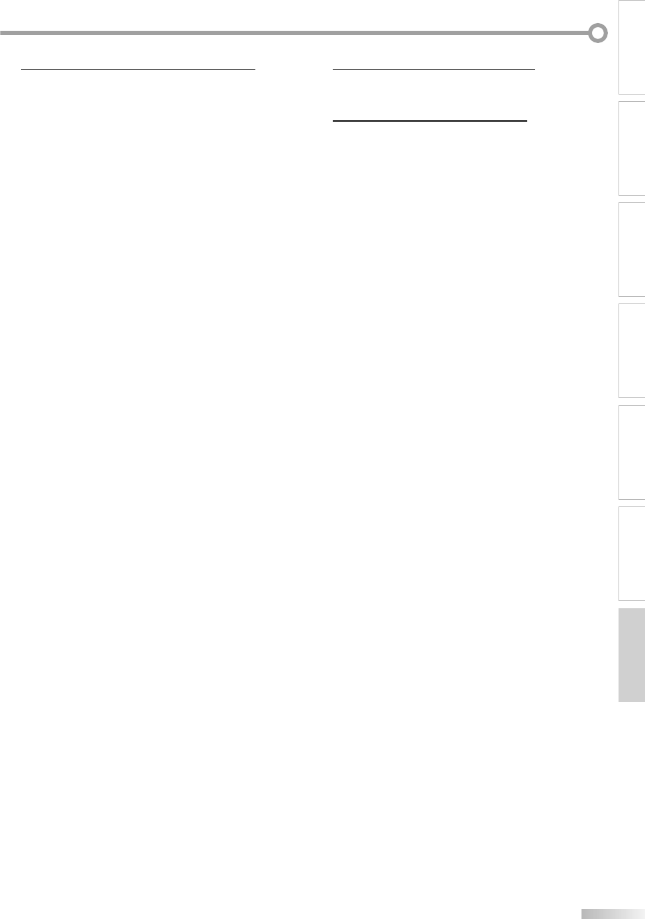Screen dimensions: 645x919
Task: Click the blank space above left heading underline
Action: point(138,53)
